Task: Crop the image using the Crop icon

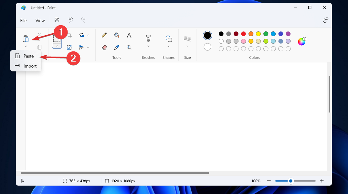Action: click(69, 35)
